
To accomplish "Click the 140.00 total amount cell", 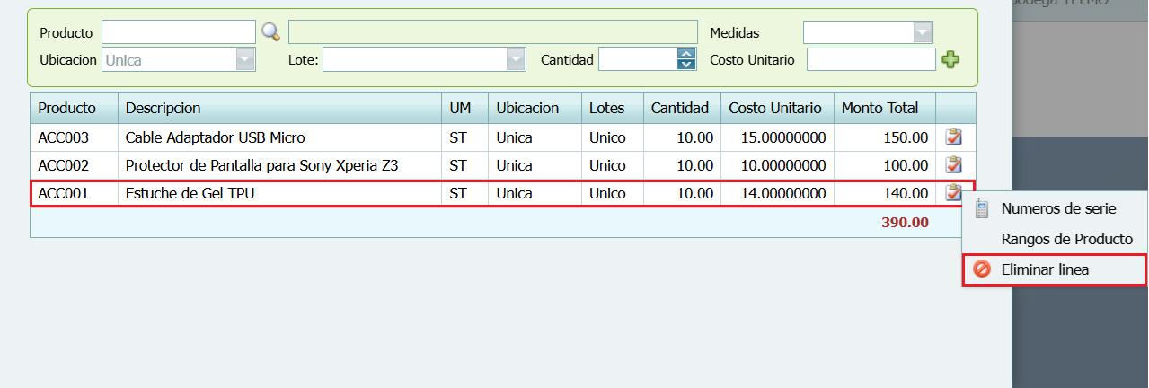I will coord(885,192).
